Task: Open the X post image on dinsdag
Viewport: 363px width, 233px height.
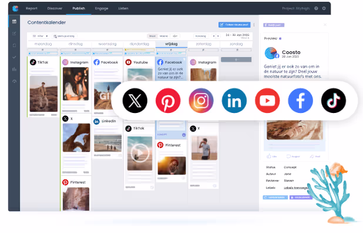Action: tap(76, 138)
